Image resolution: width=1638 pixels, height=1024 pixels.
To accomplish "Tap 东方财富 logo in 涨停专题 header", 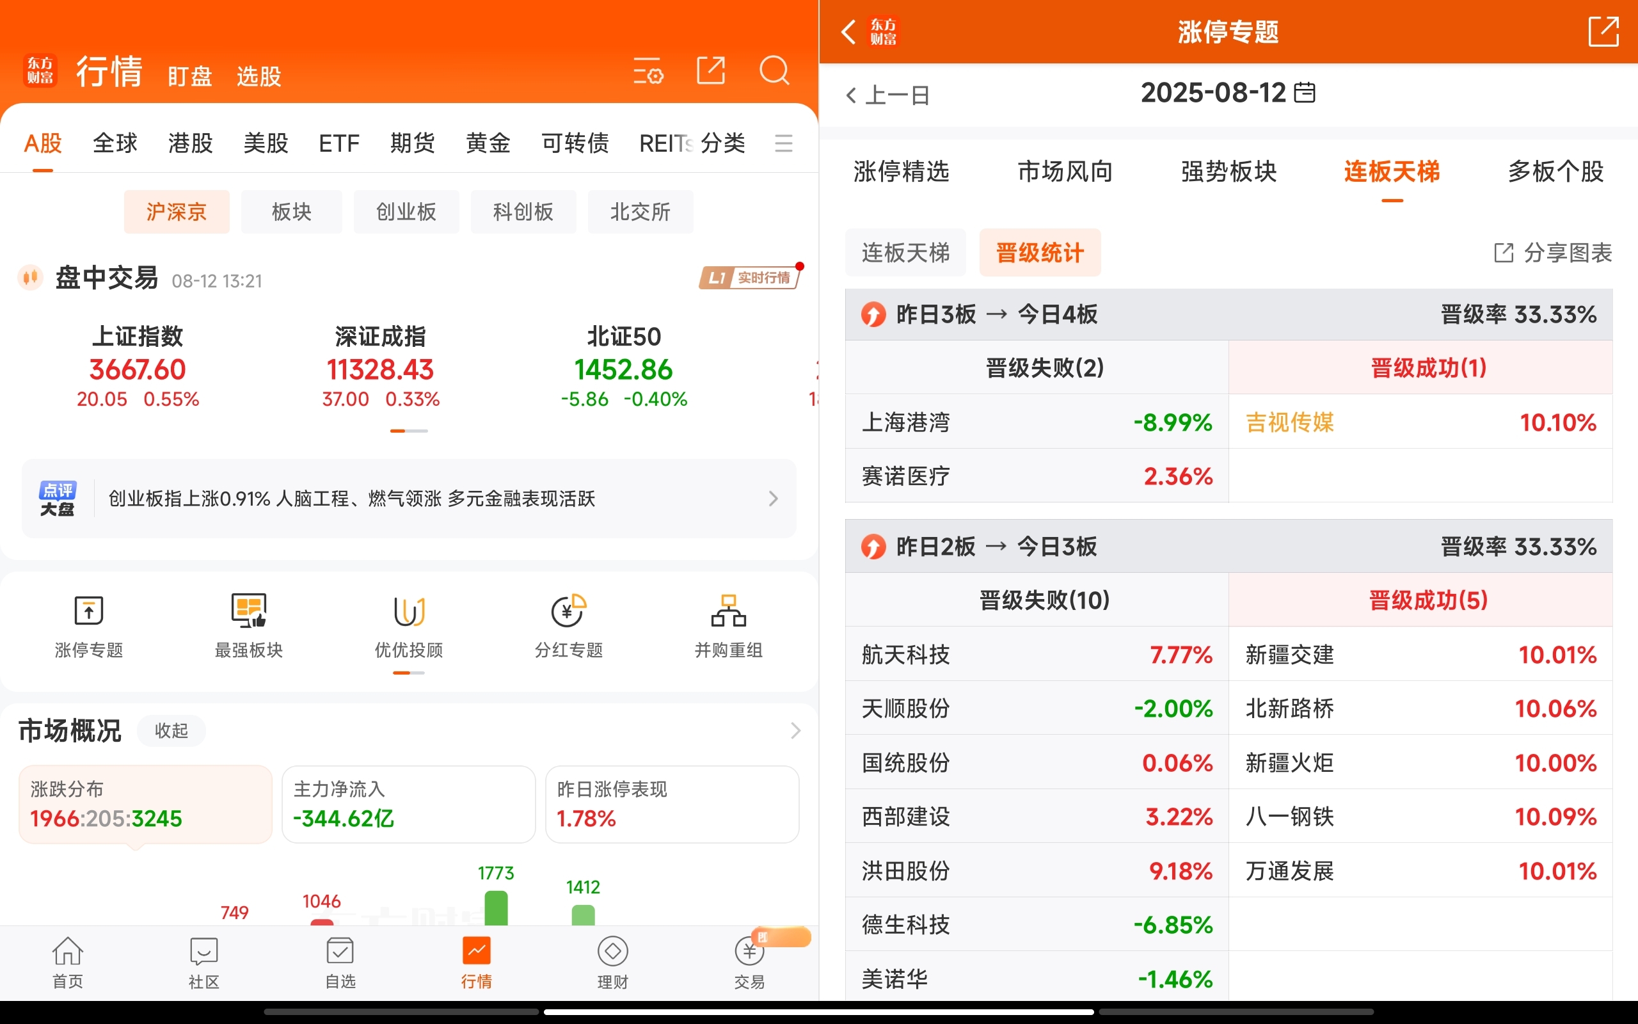I will click(883, 32).
